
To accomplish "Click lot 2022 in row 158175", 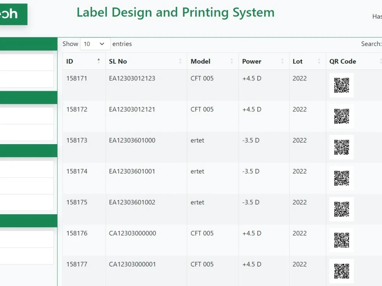I will 299,202.
